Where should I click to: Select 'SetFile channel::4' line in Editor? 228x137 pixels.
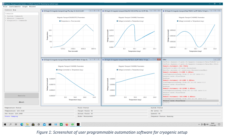191,64
